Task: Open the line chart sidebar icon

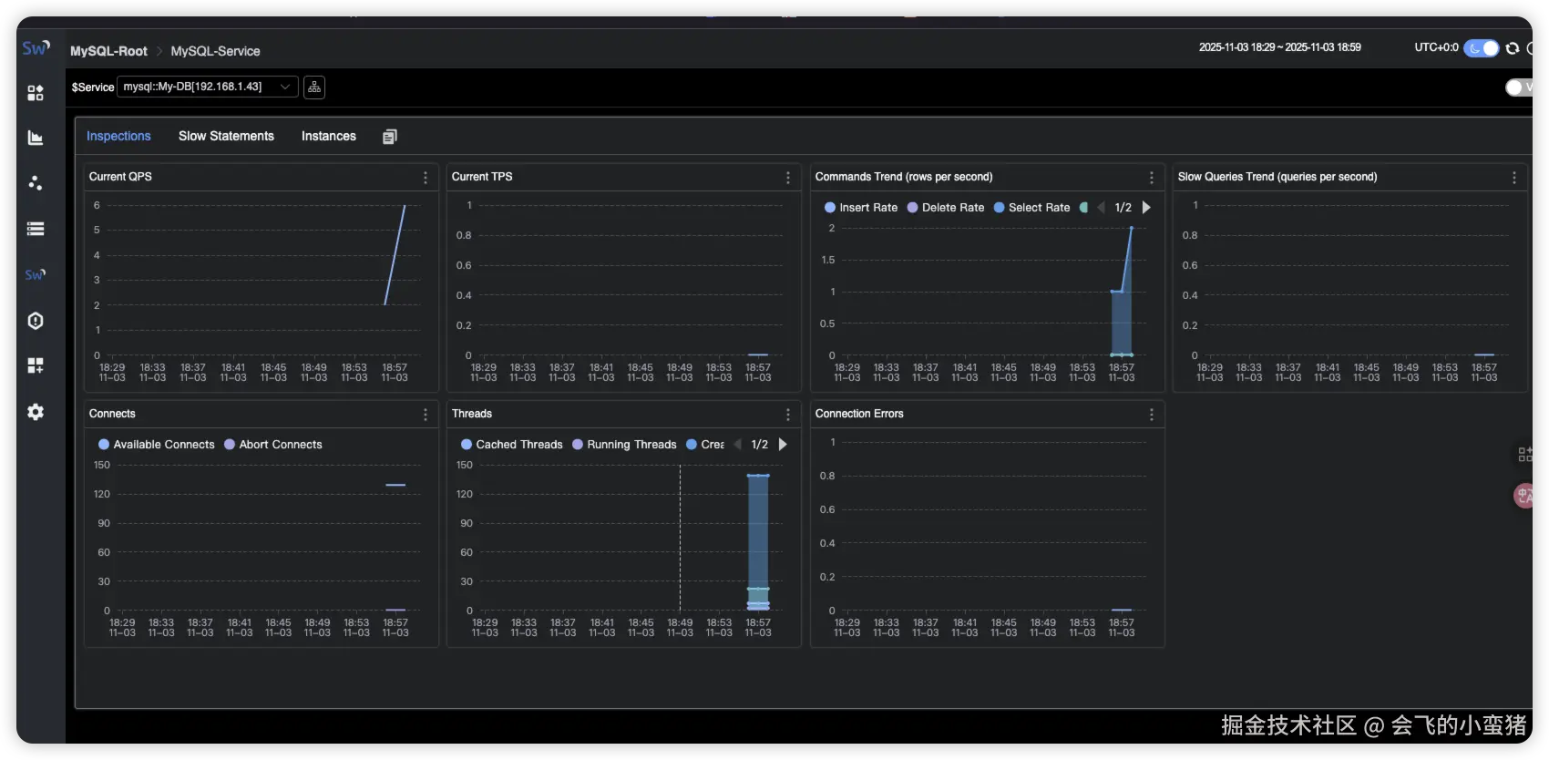Action: coord(36,138)
